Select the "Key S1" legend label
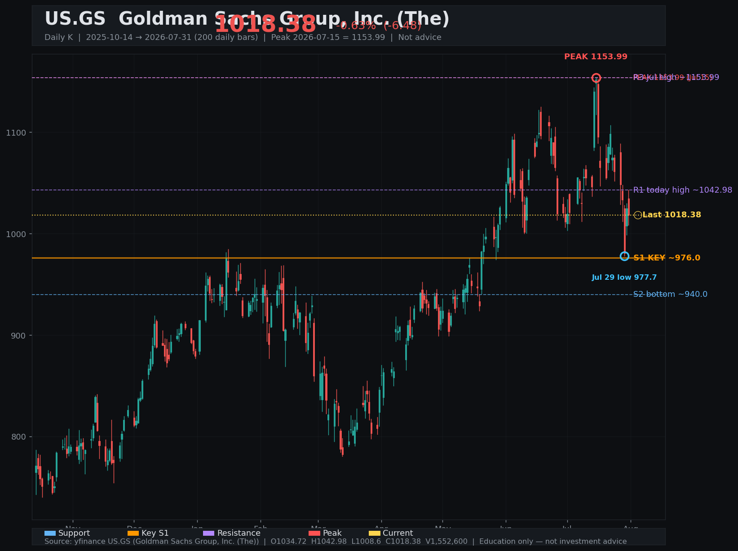 [x=155, y=533]
